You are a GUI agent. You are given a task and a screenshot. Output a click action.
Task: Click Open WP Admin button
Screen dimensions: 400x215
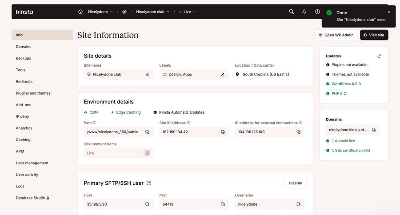[x=336, y=35]
